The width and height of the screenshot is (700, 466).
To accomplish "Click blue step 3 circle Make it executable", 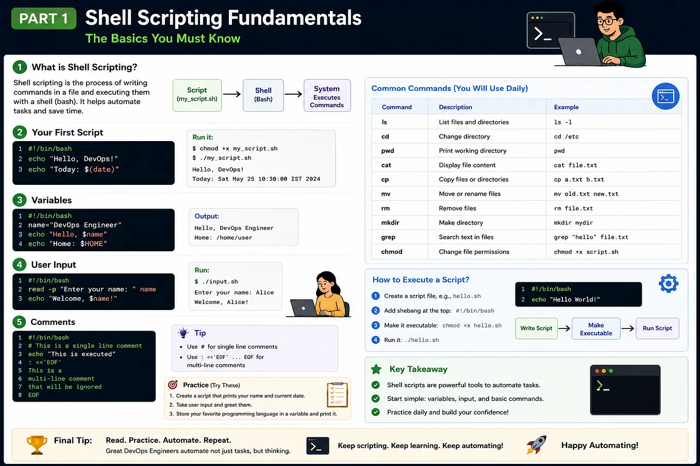I will click(376, 325).
